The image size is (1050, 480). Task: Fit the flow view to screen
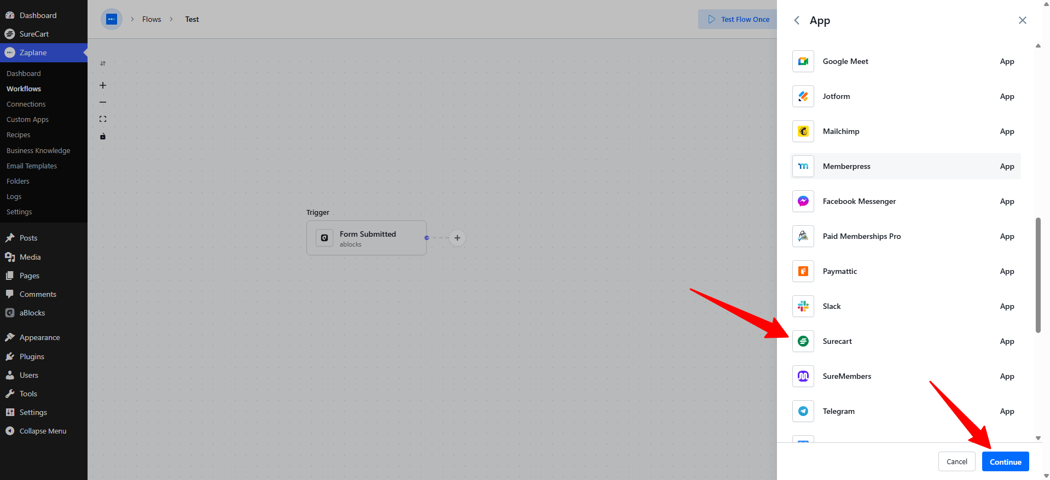(103, 119)
